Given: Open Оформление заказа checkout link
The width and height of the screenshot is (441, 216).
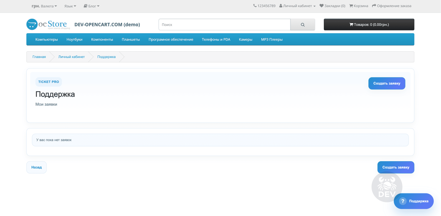Looking at the screenshot, I should (x=392, y=6).
